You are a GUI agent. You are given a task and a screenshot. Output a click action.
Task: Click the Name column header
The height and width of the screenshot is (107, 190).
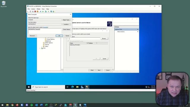coord(78,43)
